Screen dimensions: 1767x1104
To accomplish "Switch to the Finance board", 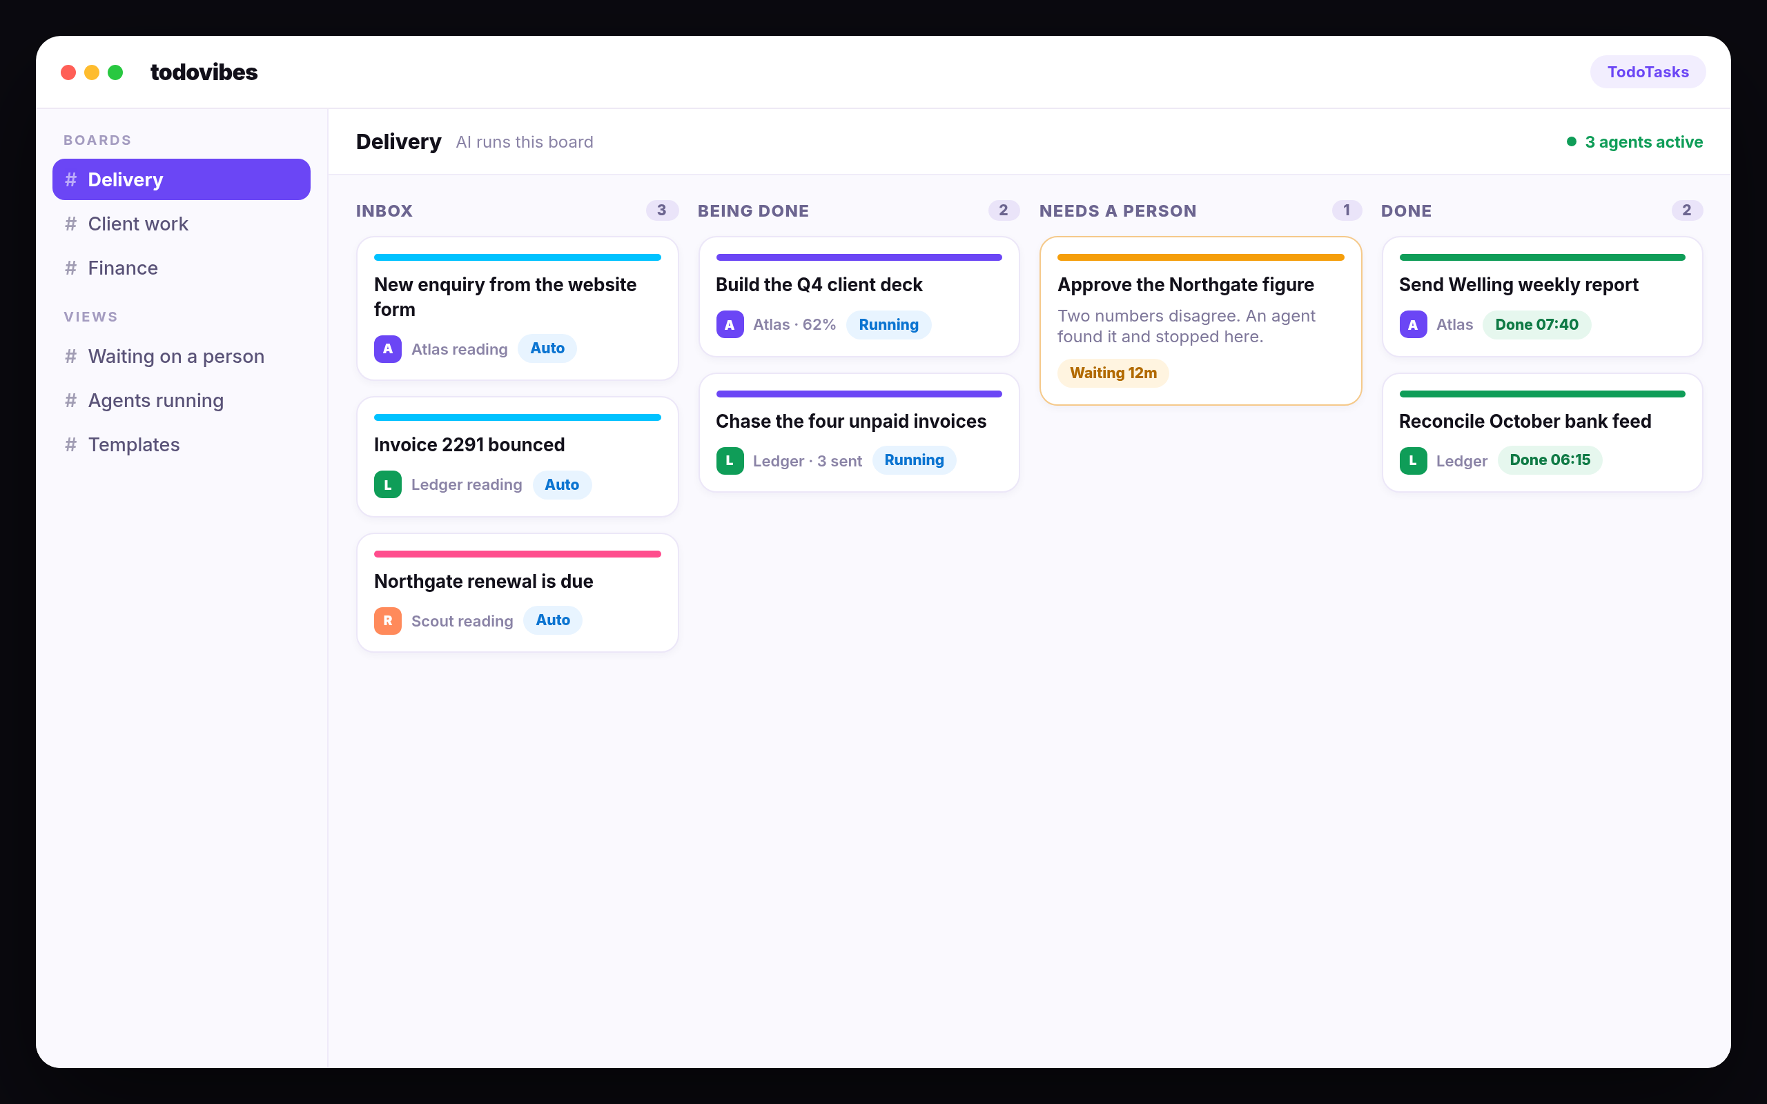I will click(181, 268).
